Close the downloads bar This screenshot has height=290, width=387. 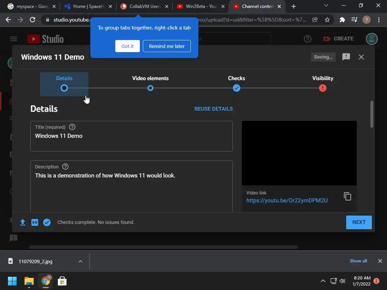[380, 261]
